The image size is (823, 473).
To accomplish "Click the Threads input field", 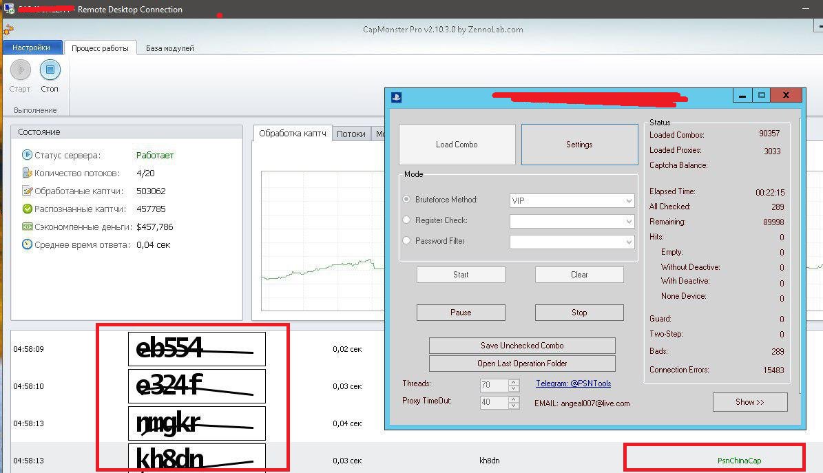I will click(494, 385).
